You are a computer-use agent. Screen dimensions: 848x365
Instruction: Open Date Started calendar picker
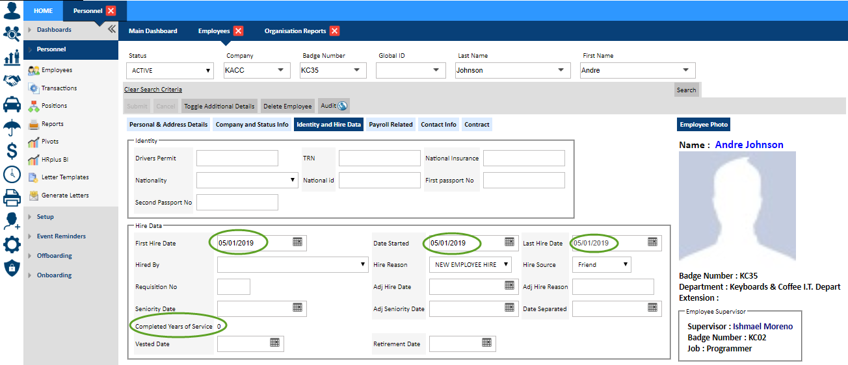click(510, 242)
